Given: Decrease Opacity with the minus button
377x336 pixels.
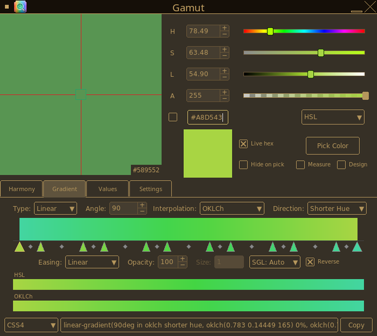Looking at the screenshot, I should click(183, 265).
